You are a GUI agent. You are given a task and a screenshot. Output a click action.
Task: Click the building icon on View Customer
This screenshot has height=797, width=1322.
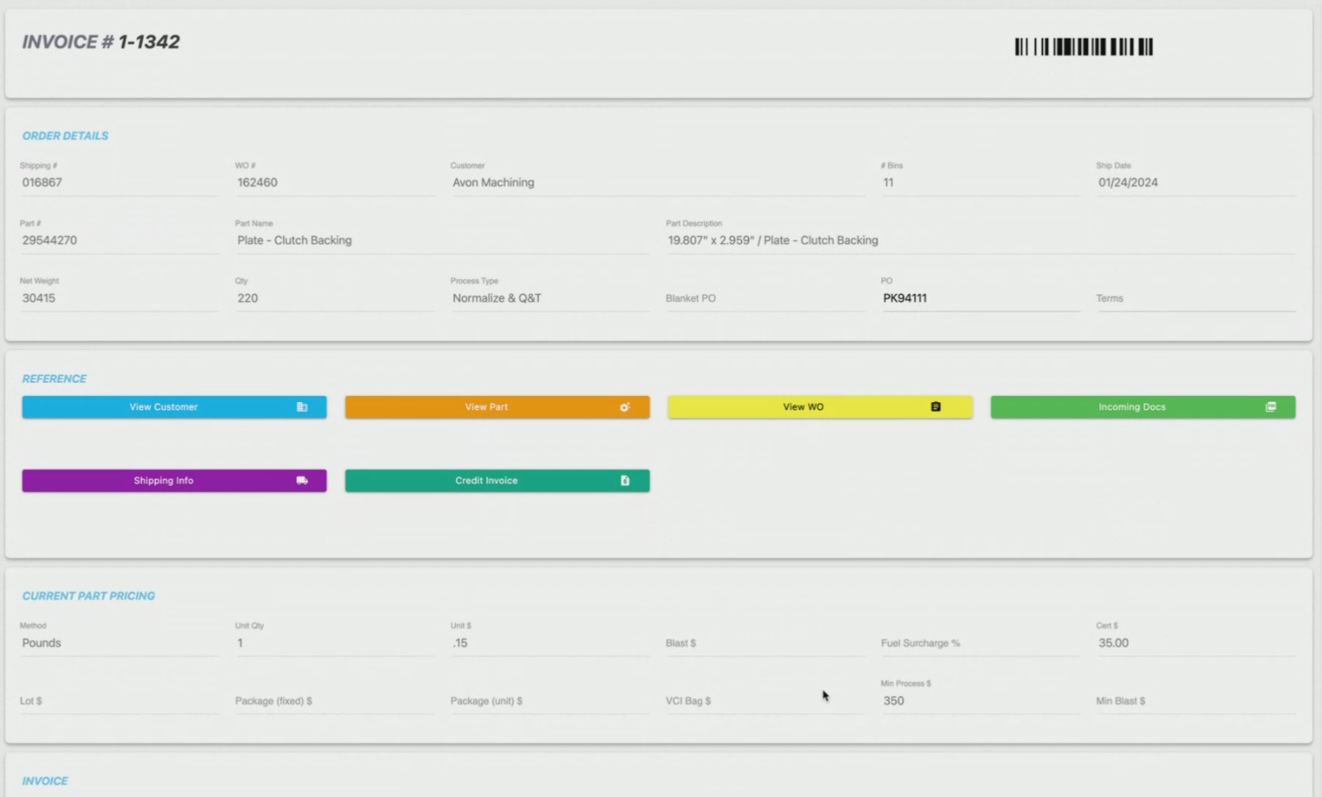302,407
